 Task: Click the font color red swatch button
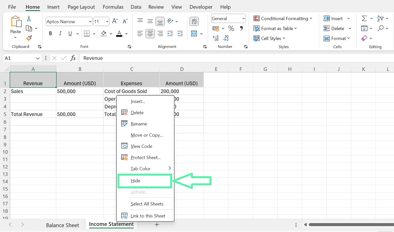(x=119, y=33)
